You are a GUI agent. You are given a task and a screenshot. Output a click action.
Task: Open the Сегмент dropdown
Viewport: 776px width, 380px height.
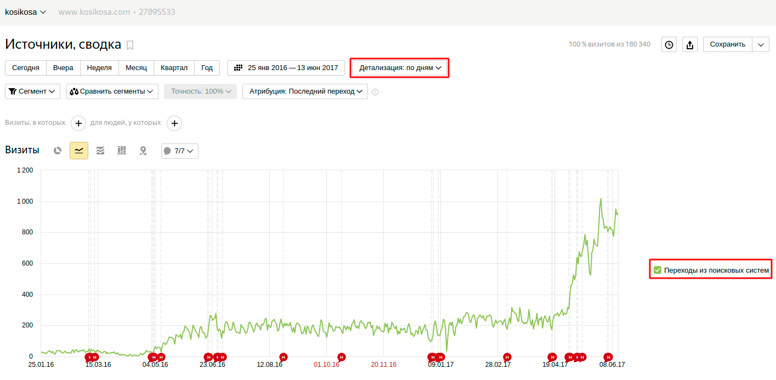pos(32,91)
